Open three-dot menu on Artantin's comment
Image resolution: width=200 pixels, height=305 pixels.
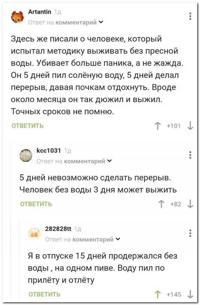[191, 16]
